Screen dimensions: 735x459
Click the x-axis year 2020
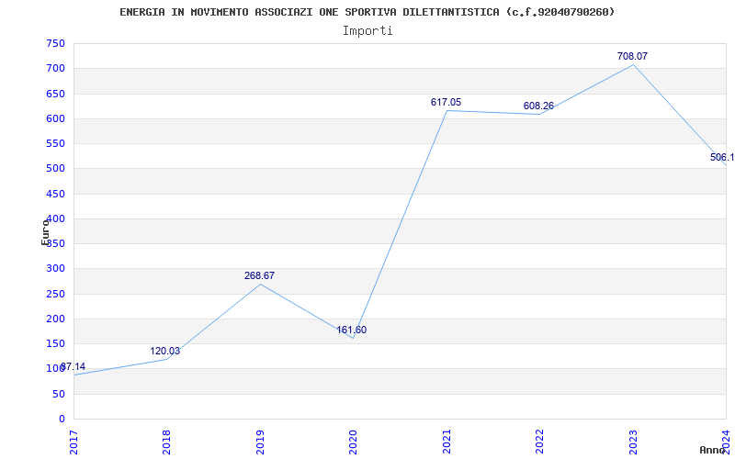pyautogui.click(x=353, y=442)
